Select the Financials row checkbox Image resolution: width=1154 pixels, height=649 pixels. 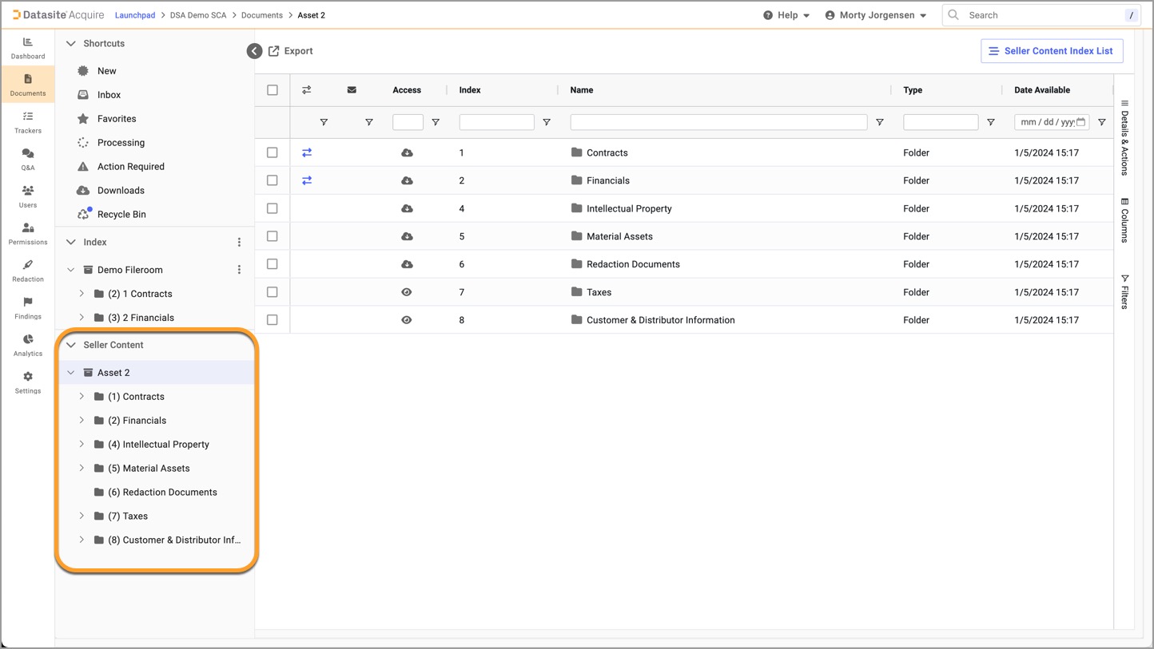point(273,180)
